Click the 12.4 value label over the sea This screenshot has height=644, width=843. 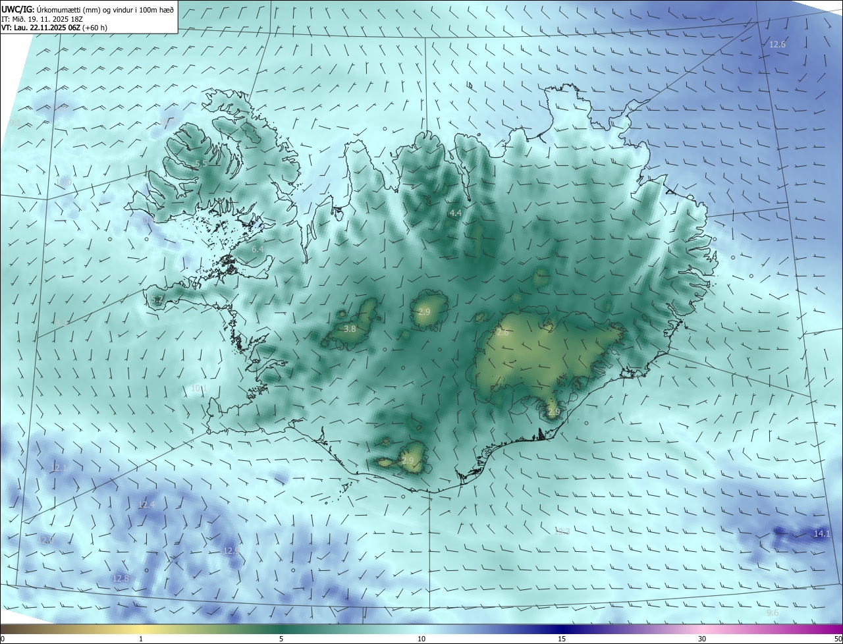click(x=146, y=504)
